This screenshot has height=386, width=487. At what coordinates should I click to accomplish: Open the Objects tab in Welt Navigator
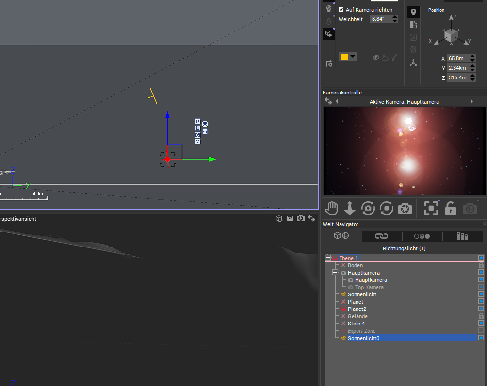tap(341, 236)
